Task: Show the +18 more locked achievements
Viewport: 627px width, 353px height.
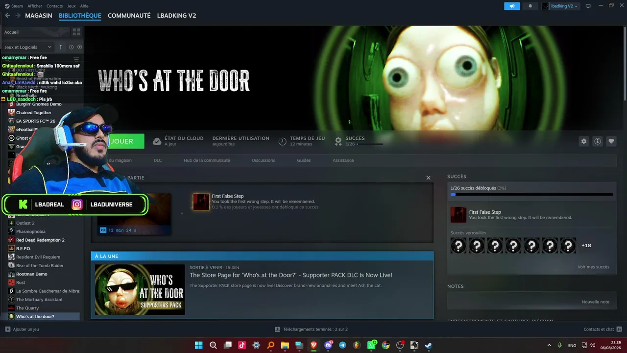Action: click(586, 245)
